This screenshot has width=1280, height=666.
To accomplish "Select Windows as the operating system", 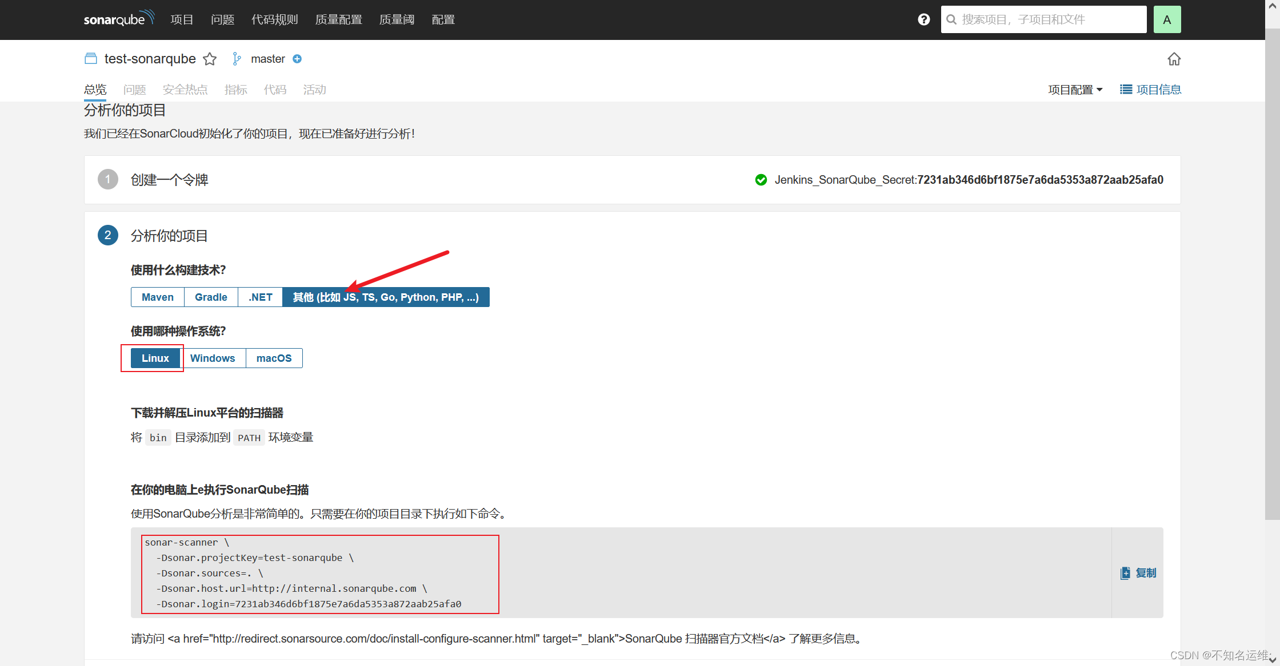I will [x=213, y=358].
